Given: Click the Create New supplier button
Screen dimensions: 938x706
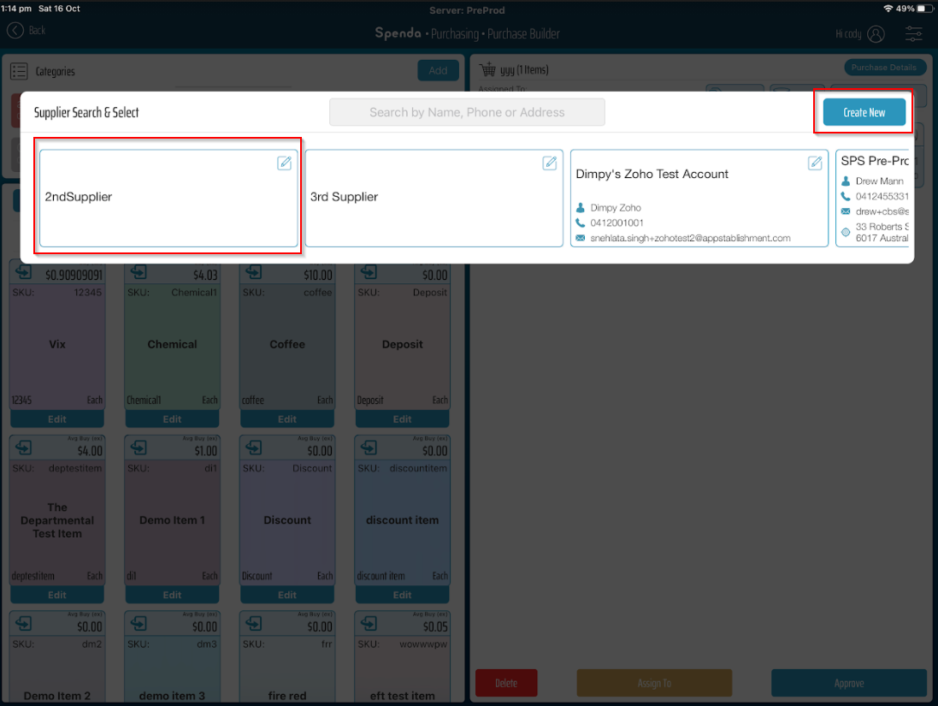Looking at the screenshot, I should click(x=864, y=112).
